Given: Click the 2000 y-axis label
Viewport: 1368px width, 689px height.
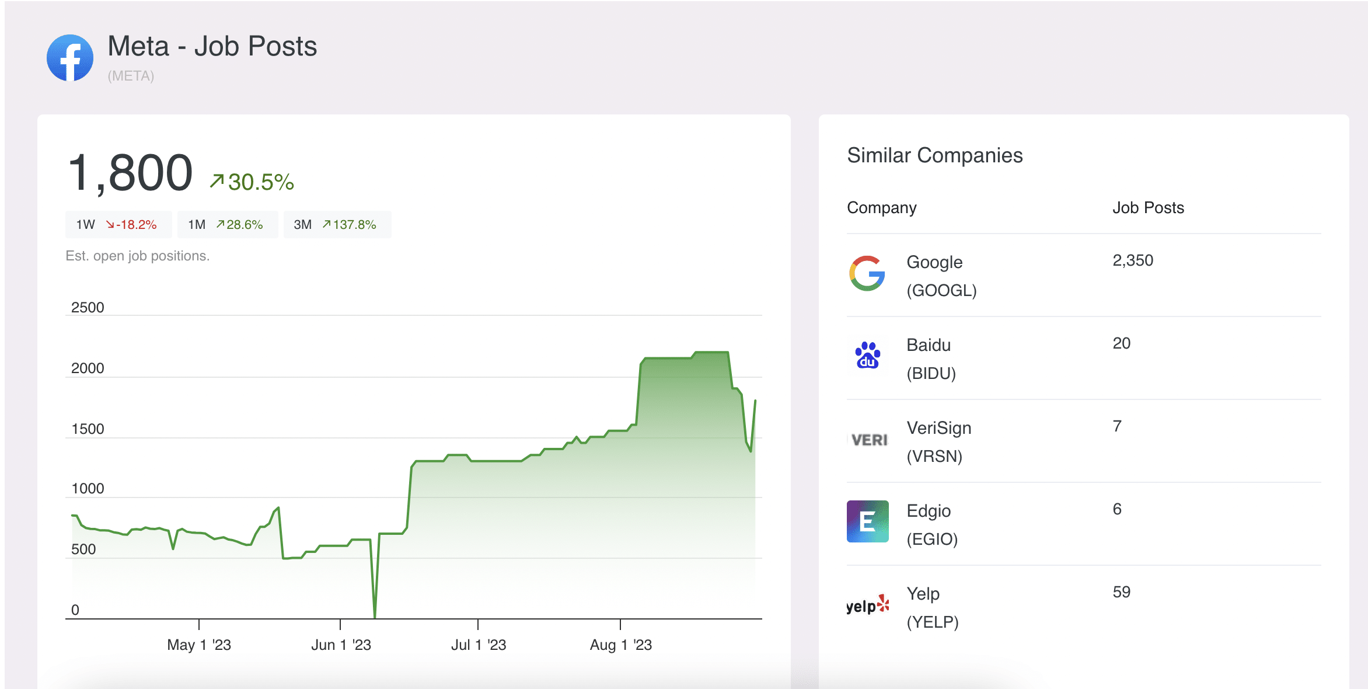Looking at the screenshot, I should click(x=88, y=368).
